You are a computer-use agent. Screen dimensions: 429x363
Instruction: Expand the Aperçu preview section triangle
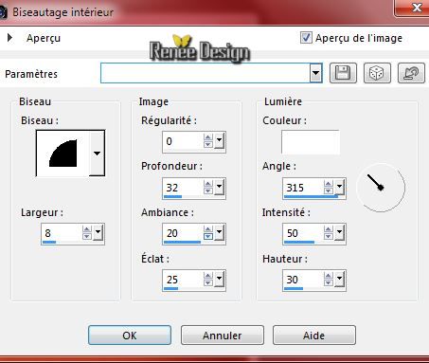pos(9,38)
